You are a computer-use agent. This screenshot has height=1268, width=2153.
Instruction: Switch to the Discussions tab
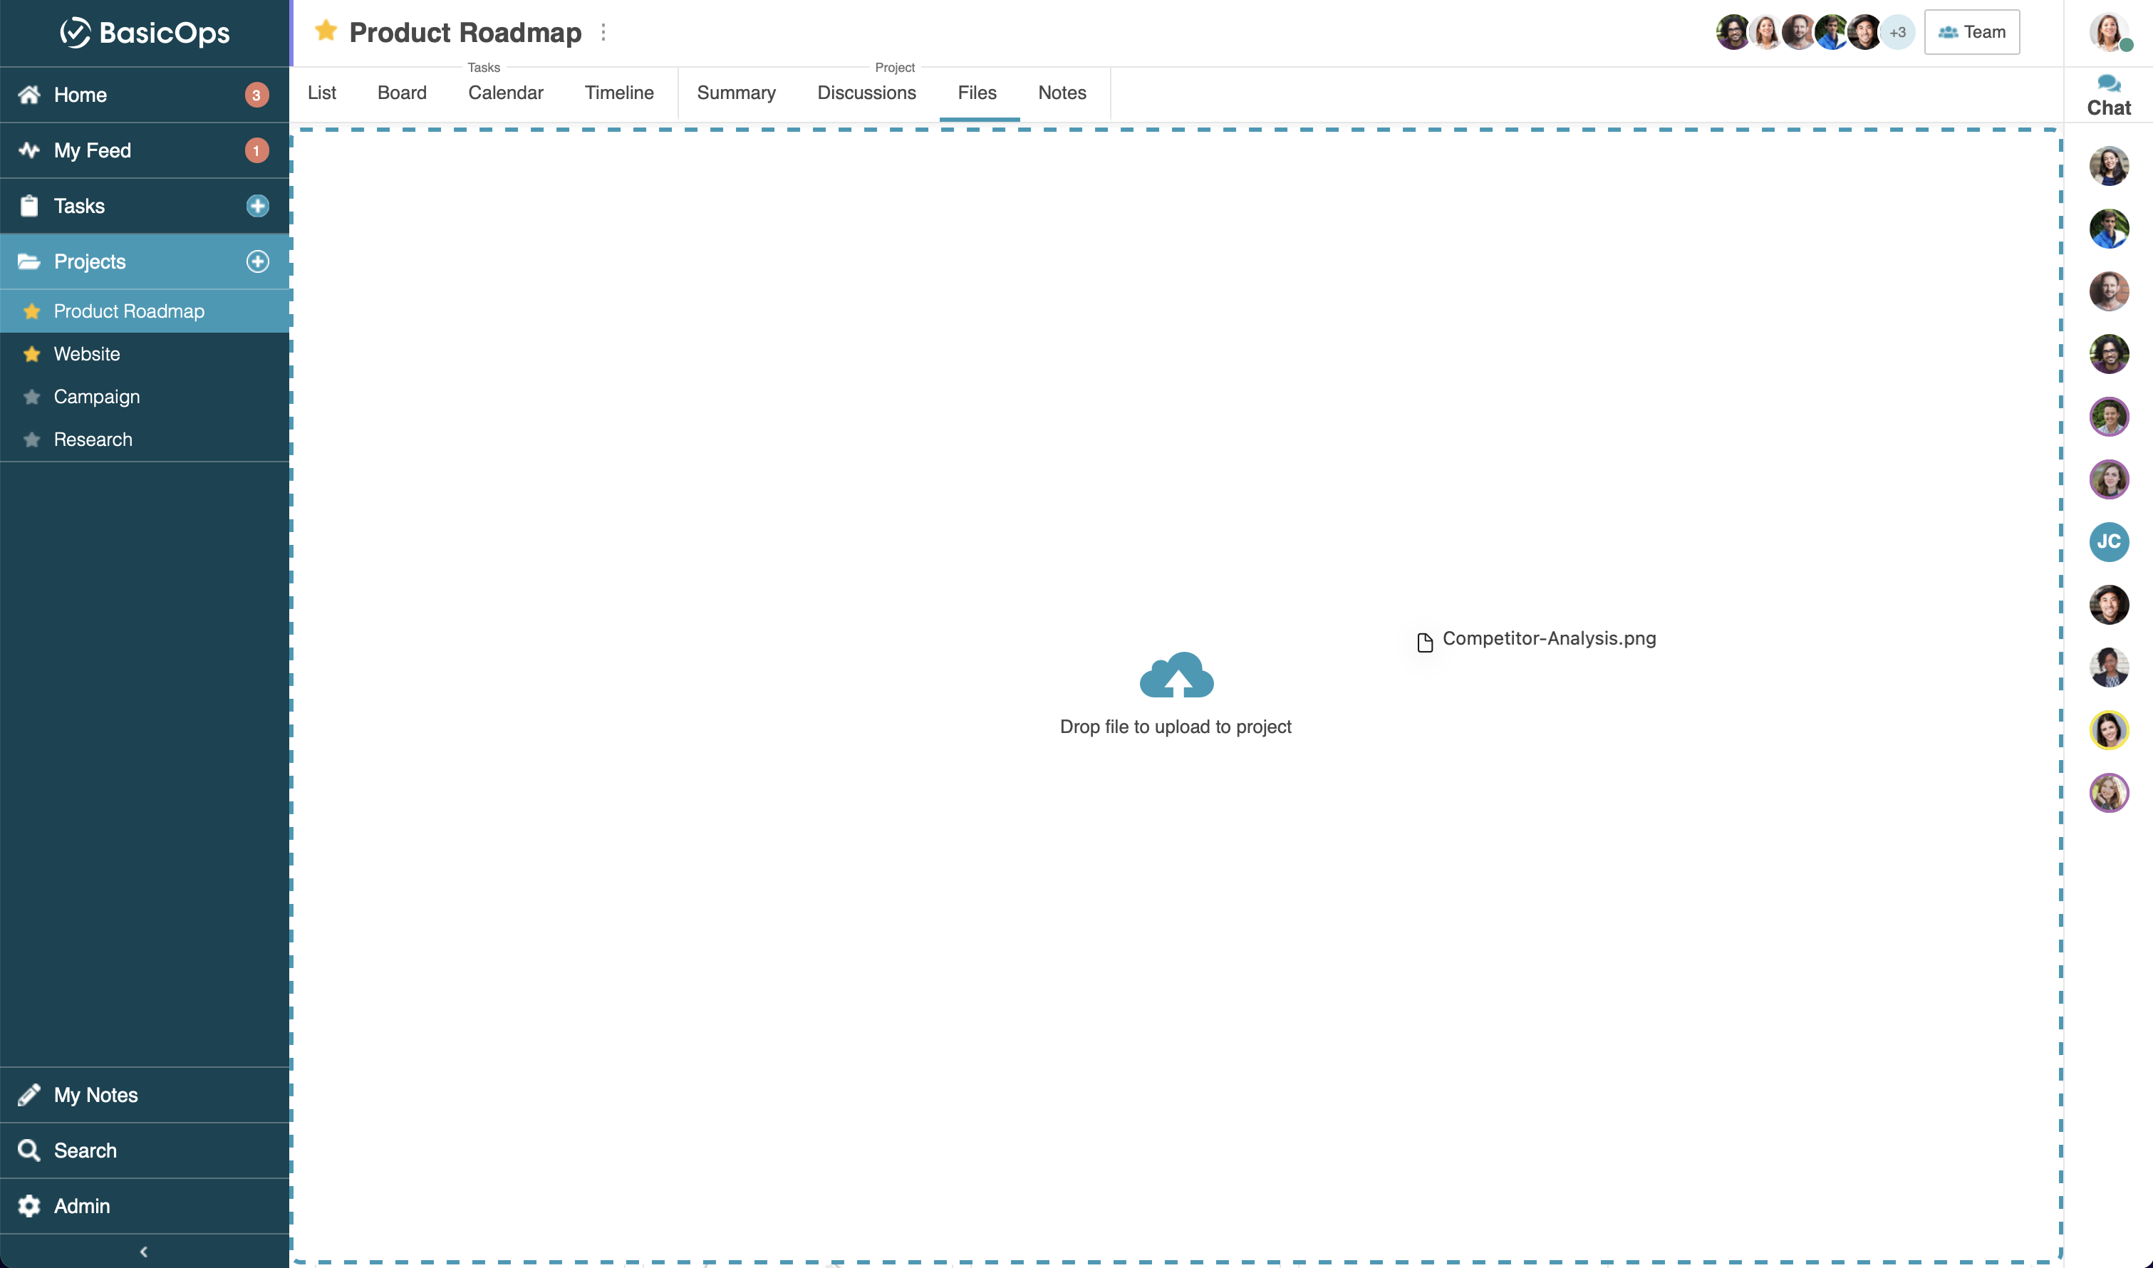click(x=866, y=93)
